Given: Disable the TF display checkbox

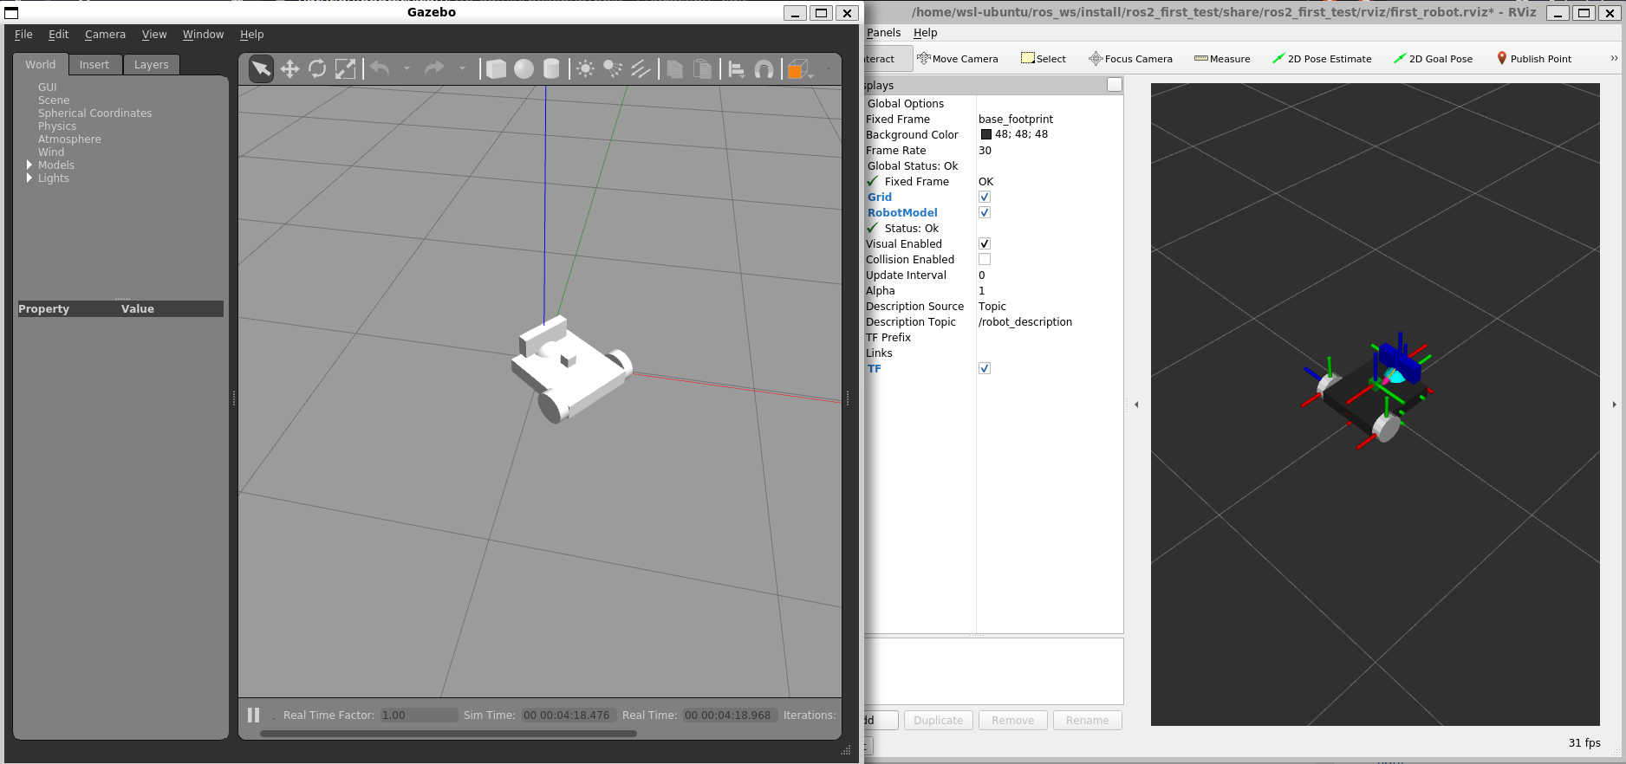Looking at the screenshot, I should point(985,369).
